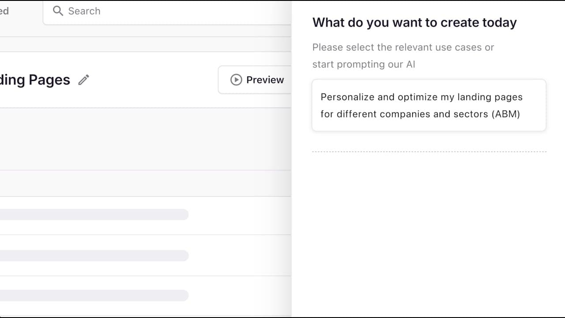The image size is (565, 318).
Task: Click the dashed divider line in side panel
Action: click(x=429, y=151)
